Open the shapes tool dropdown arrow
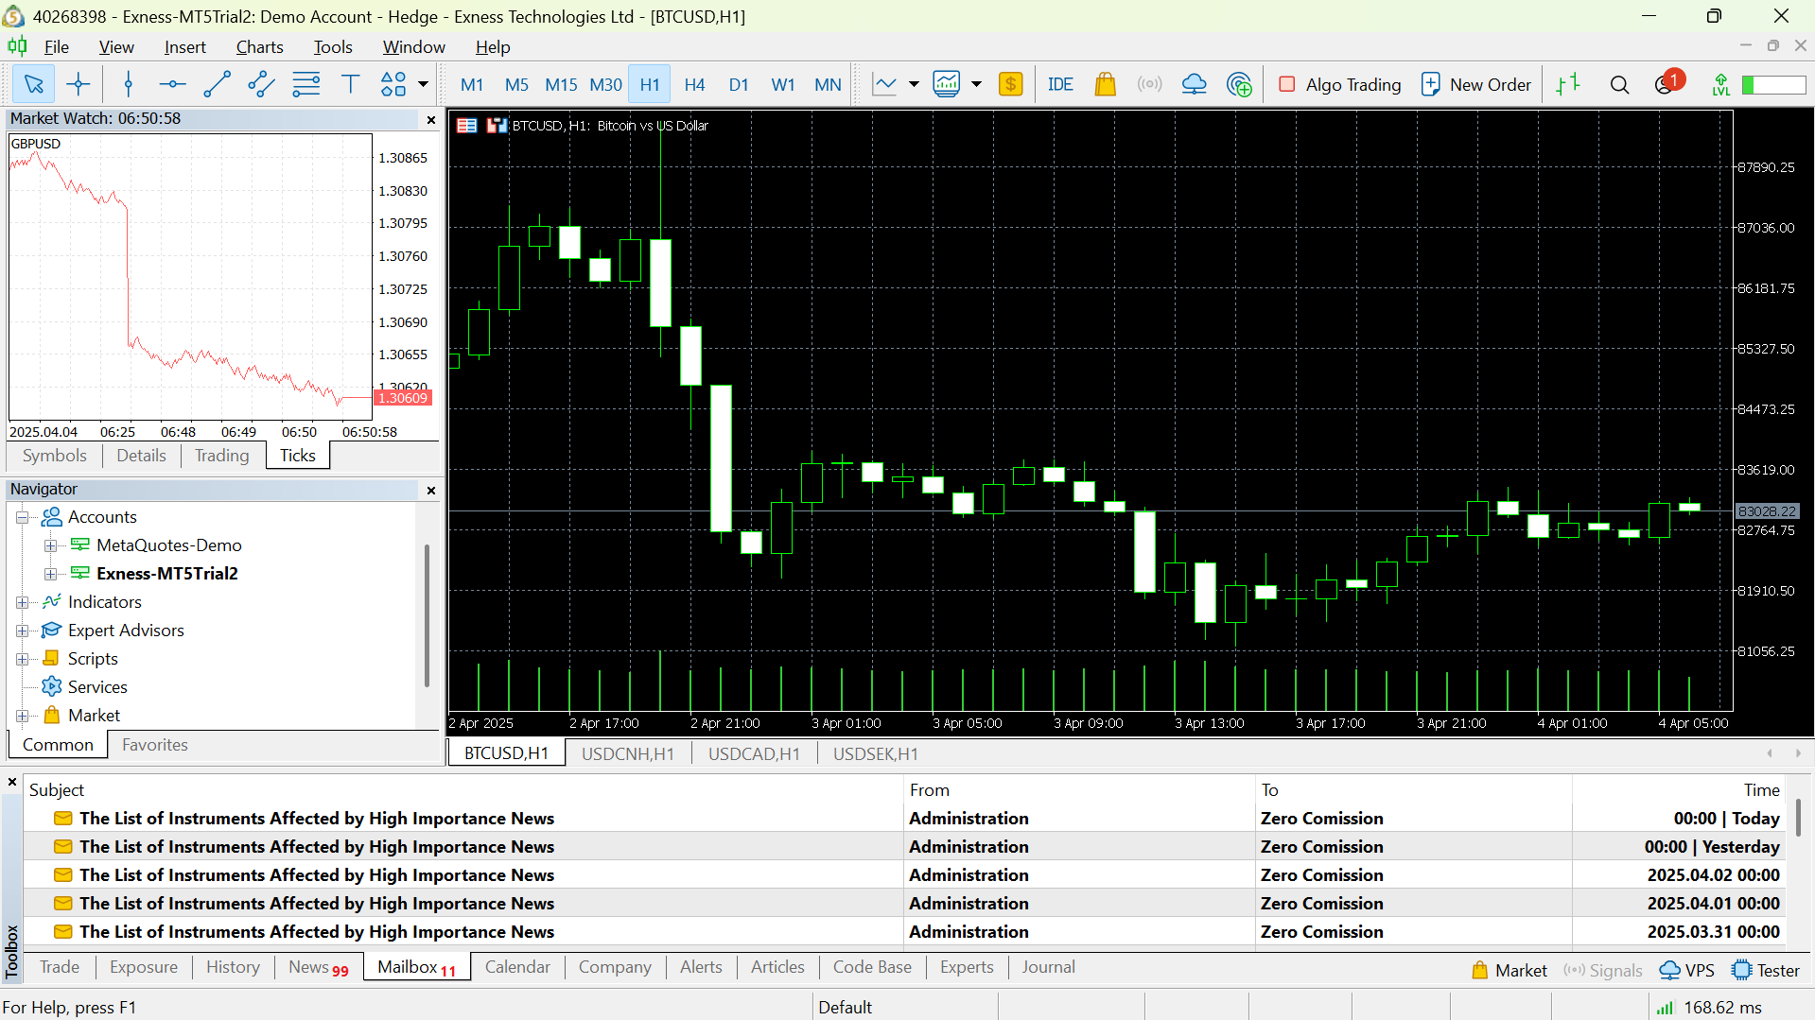 point(423,85)
